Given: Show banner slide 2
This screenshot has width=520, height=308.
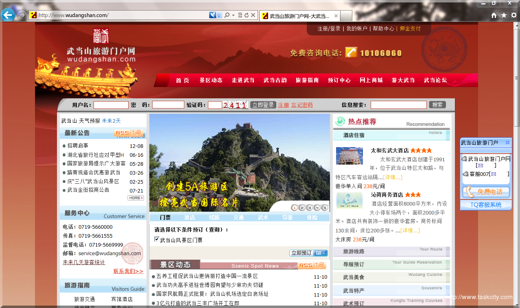Looking at the screenshot, I should tap(302, 208).
